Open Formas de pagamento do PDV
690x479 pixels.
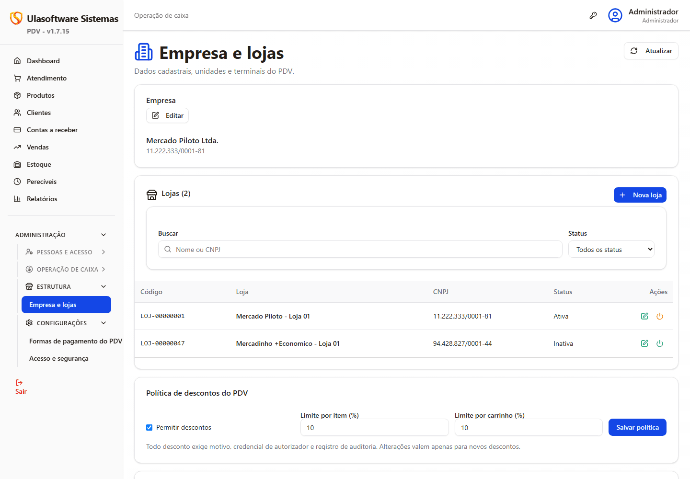pyautogui.click(x=76, y=341)
